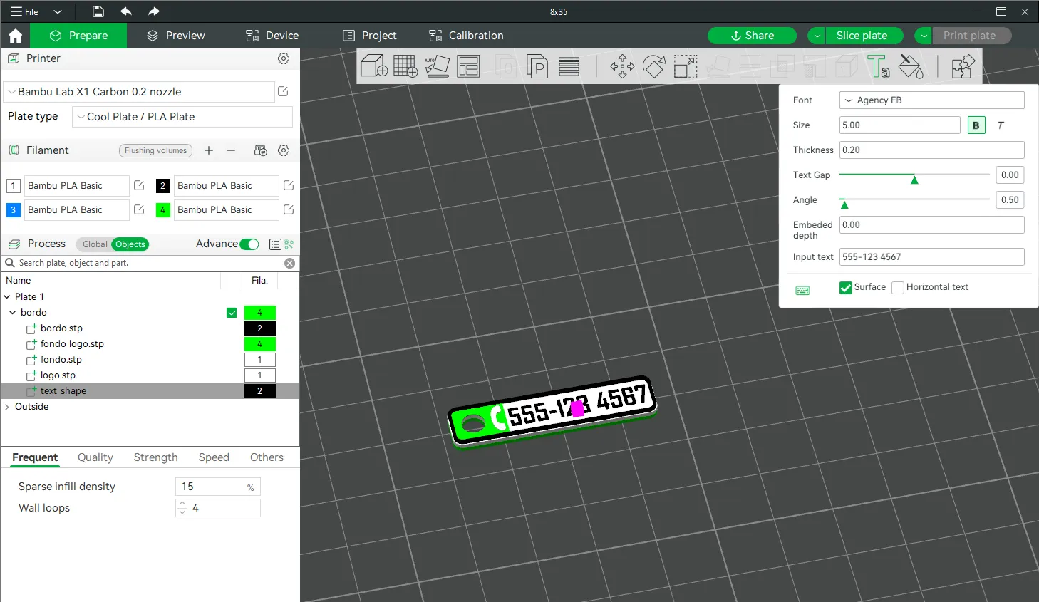Click the Flushing volumes button
Screen dimensions: 1039x602
[155, 150]
